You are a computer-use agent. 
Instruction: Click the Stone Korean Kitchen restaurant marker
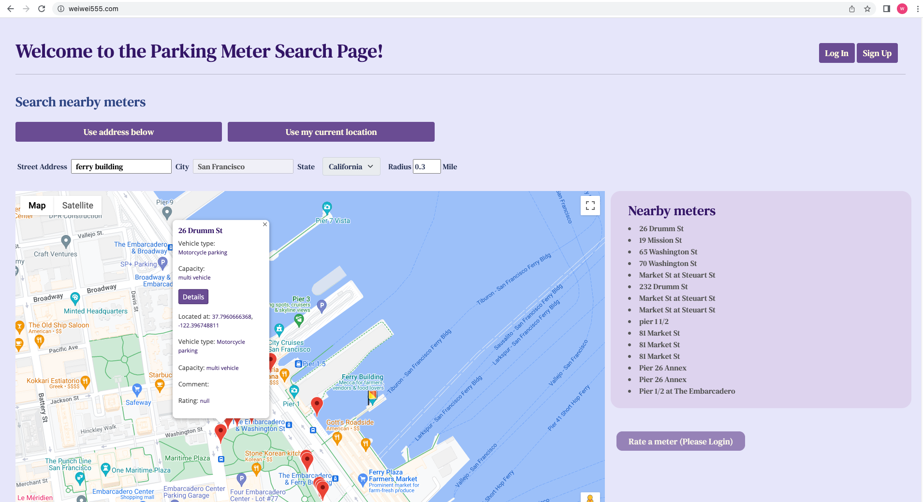256,468
